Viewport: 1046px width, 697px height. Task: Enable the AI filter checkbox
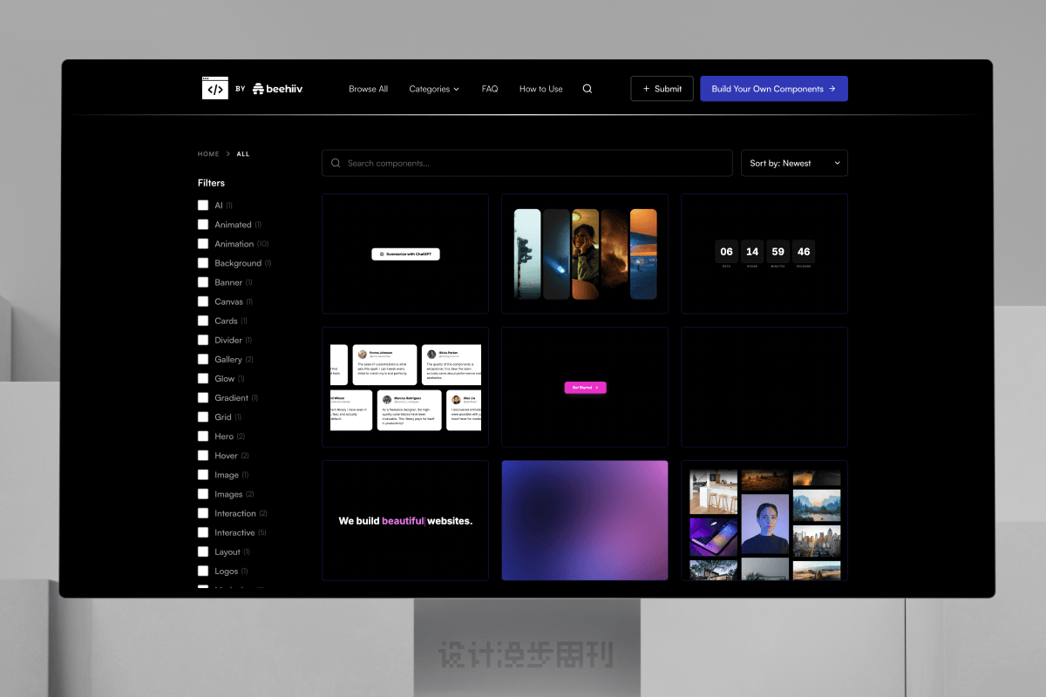click(x=203, y=206)
